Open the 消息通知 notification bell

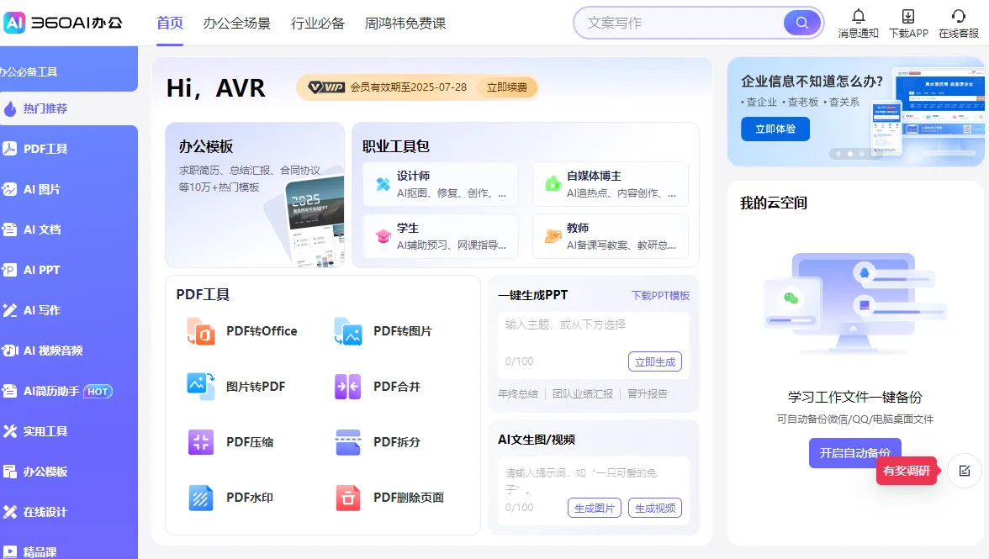click(x=858, y=23)
